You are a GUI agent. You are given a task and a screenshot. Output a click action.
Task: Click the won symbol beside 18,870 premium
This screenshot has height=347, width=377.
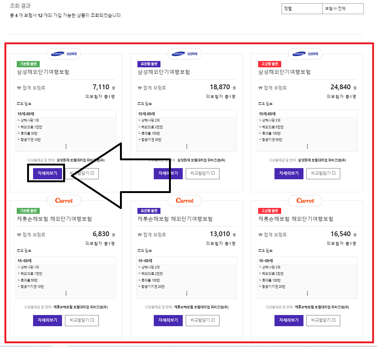(x=140, y=88)
